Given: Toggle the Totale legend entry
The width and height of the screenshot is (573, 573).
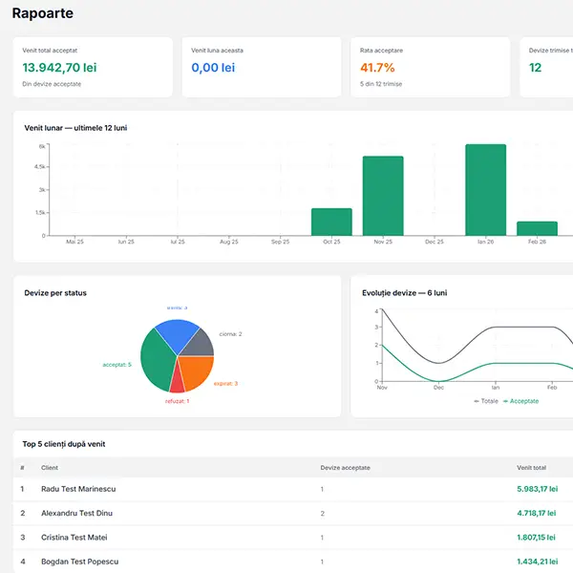Looking at the screenshot, I should coord(486,401).
